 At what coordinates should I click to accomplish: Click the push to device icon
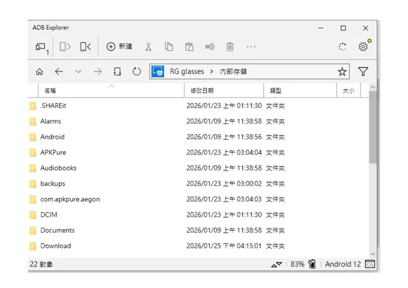[85, 47]
